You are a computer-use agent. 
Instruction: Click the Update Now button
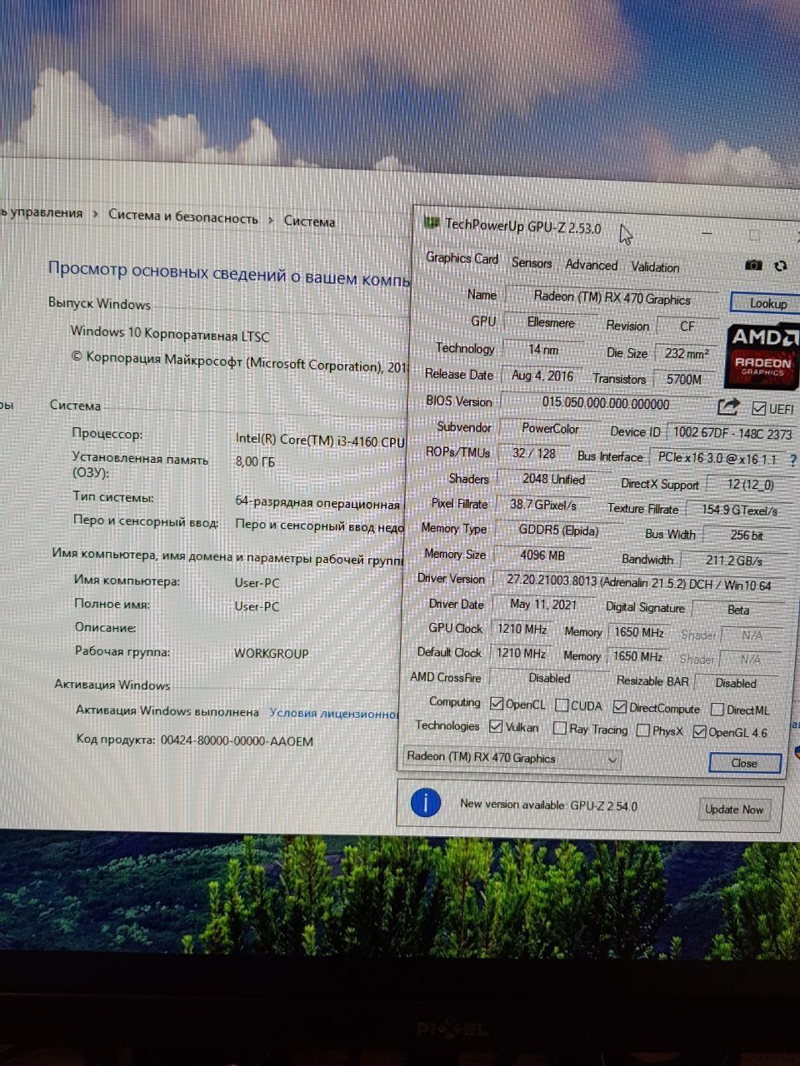734,809
